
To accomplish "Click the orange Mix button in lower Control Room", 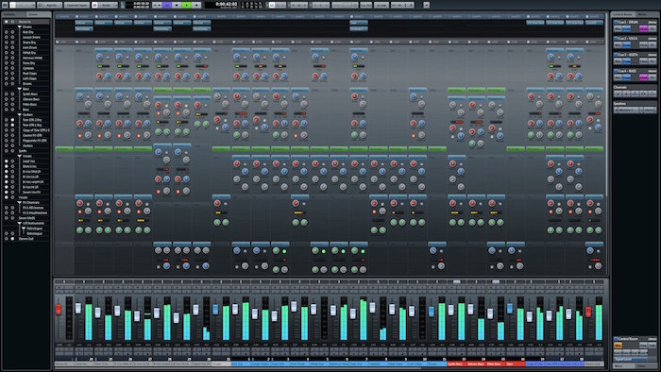I will pyautogui.click(x=618, y=345).
